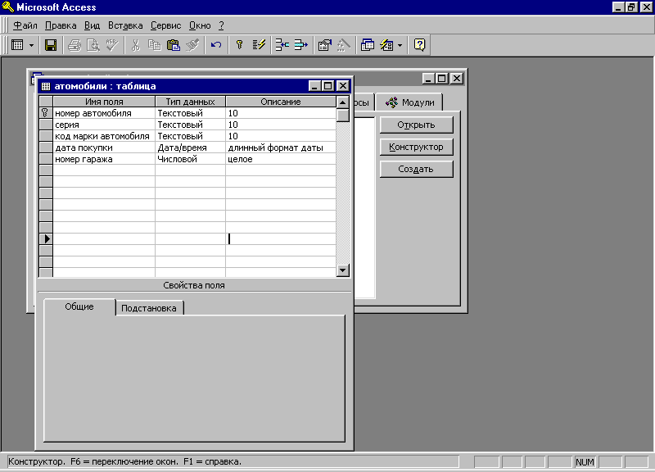Select row with the primary key marker
Image resolution: width=655 pixels, height=472 pixels.
tap(46, 113)
